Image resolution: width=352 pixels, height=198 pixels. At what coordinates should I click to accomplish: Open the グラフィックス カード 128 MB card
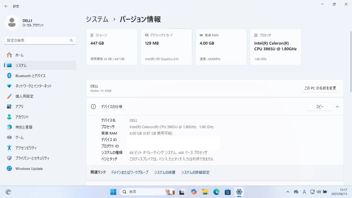(166, 47)
